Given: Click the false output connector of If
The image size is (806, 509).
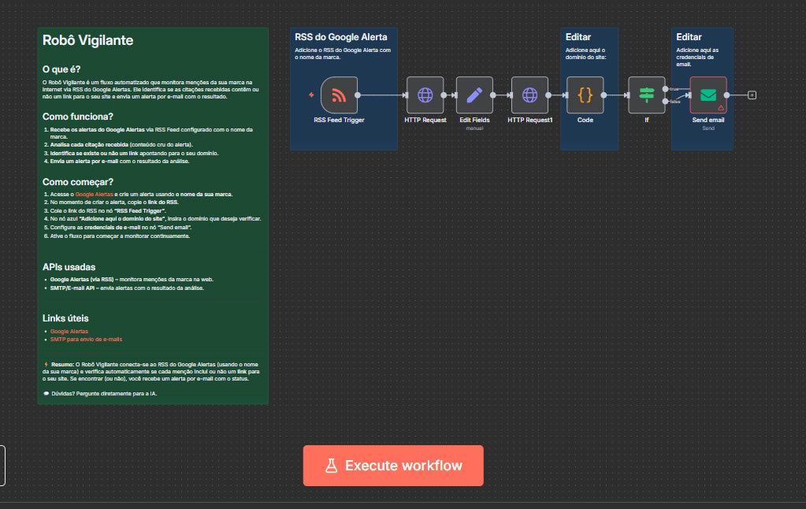Looking at the screenshot, I should pos(666,102).
